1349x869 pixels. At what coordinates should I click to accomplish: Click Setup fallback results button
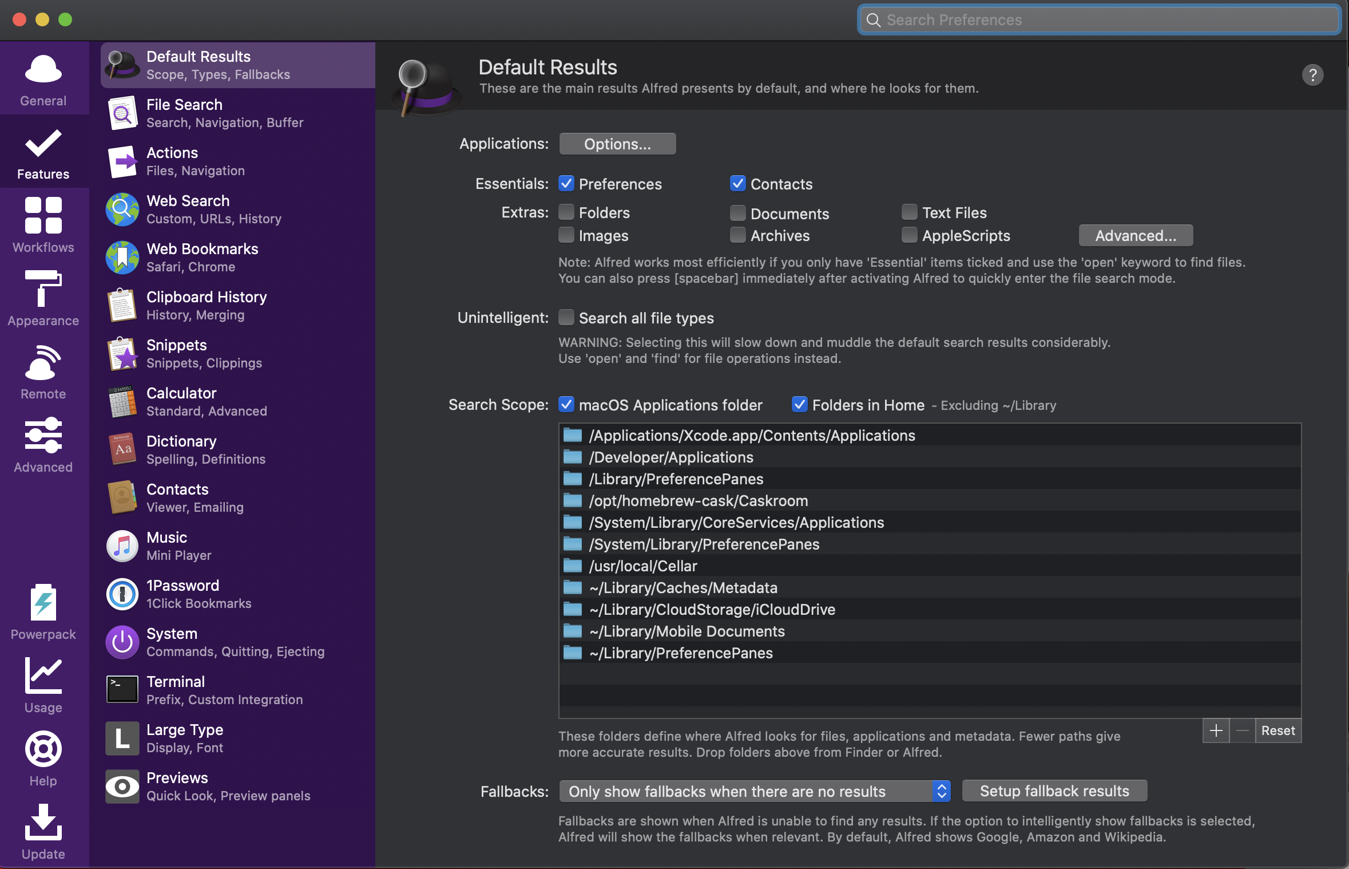coord(1054,791)
